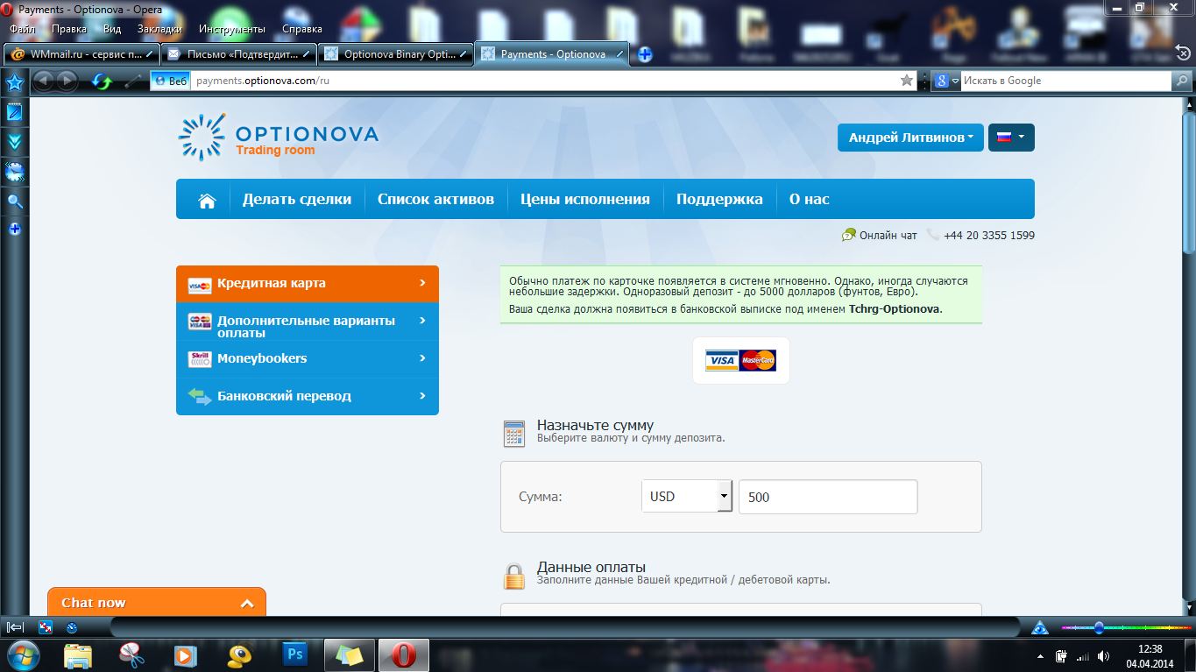Open the Поддержка page

pyautogui.click(x=719, y=199)
